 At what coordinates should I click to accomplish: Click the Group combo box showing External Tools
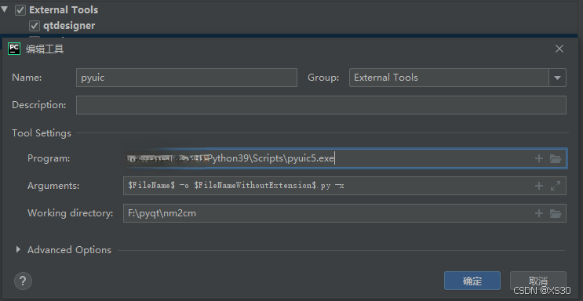457,78
